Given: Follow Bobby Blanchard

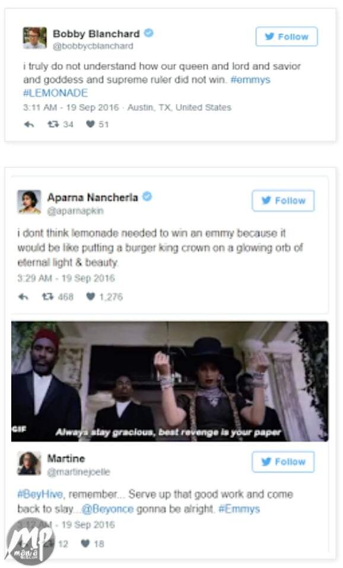Looking at the screenshot, I should [287, 37].
